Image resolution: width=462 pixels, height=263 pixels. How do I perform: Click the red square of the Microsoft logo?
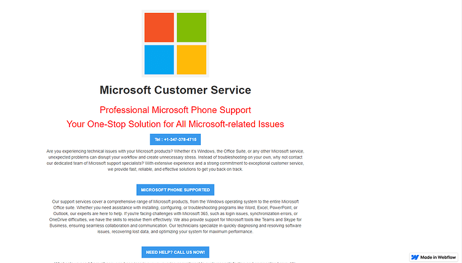159,27
